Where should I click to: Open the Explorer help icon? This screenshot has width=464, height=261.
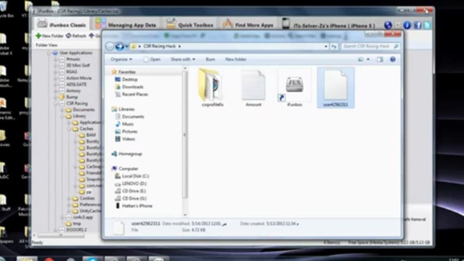click(393, 59)
